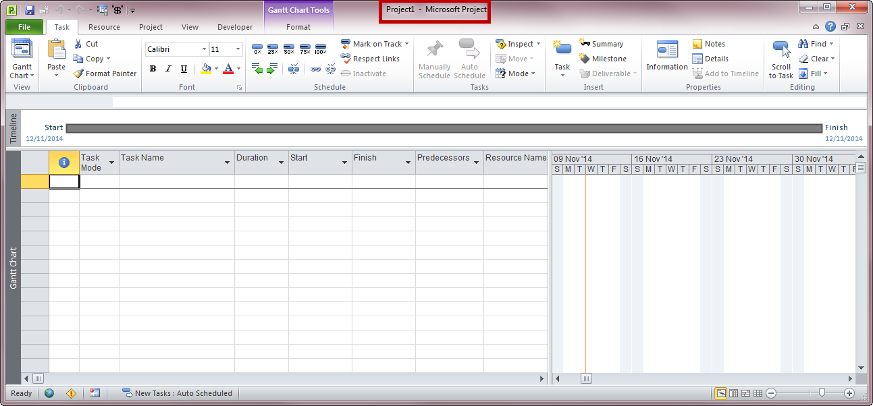Switch to Gantt Chart view in status bar
This screenshot has width=873, height=406.
pos(722,393)
